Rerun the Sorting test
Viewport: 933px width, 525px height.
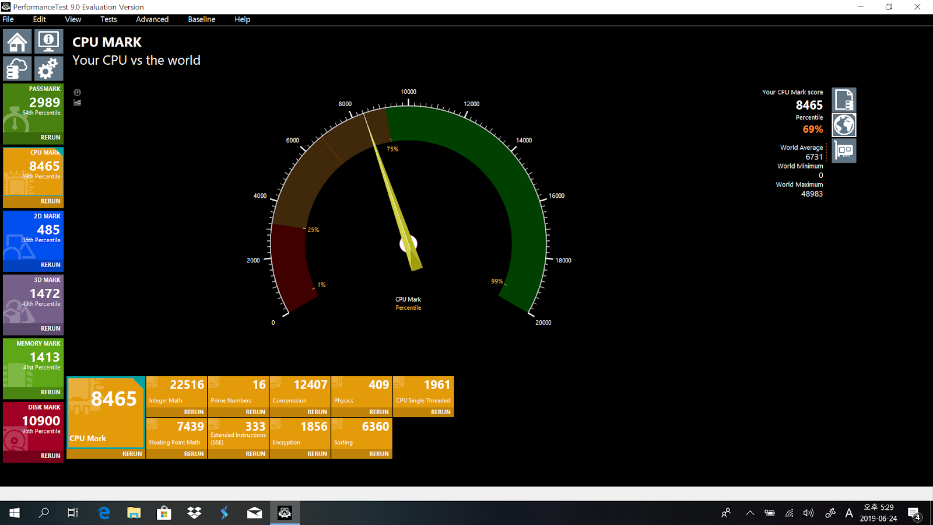379,454
